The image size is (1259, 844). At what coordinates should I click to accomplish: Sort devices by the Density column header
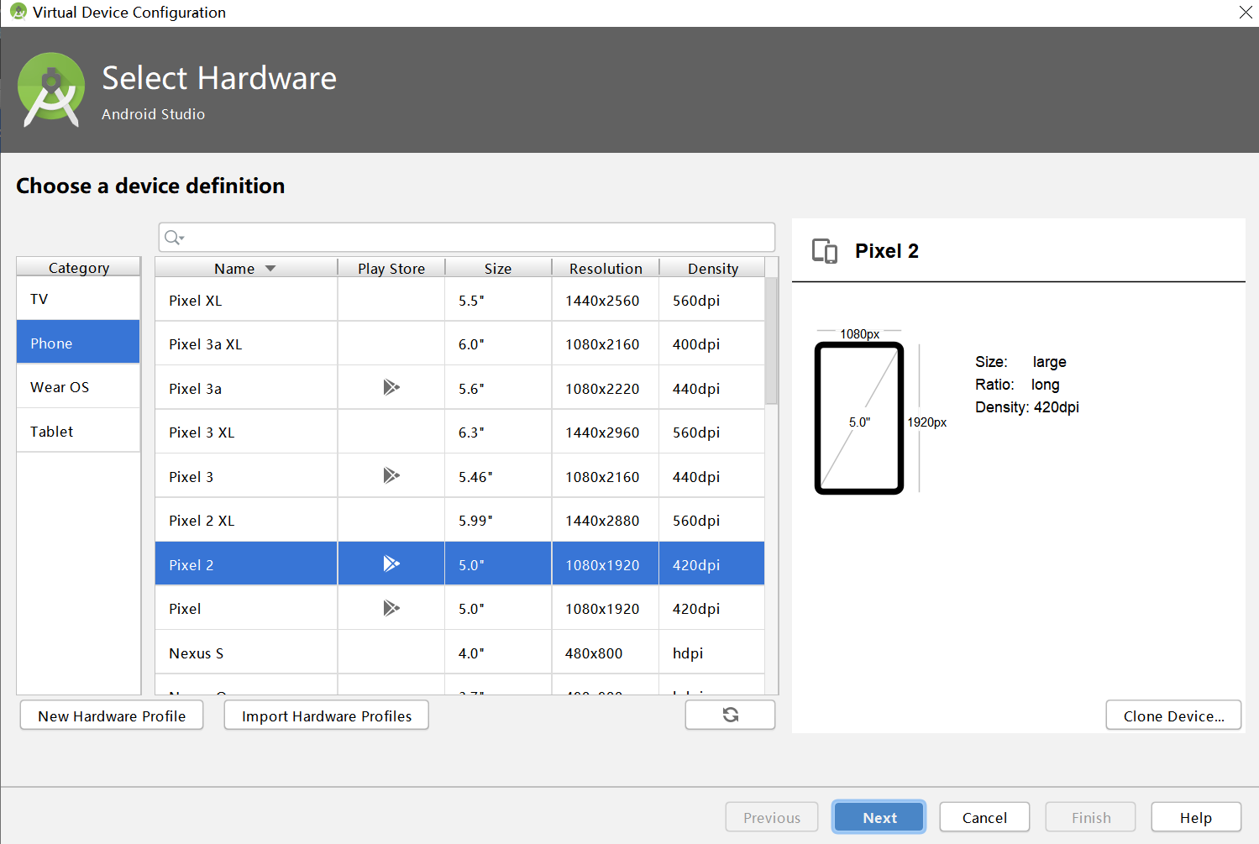713,269
